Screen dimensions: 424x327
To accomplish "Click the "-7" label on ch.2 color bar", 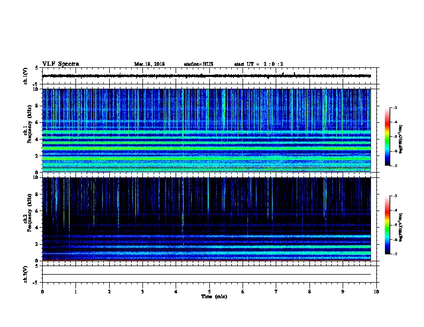I will [x=395, y=254].
